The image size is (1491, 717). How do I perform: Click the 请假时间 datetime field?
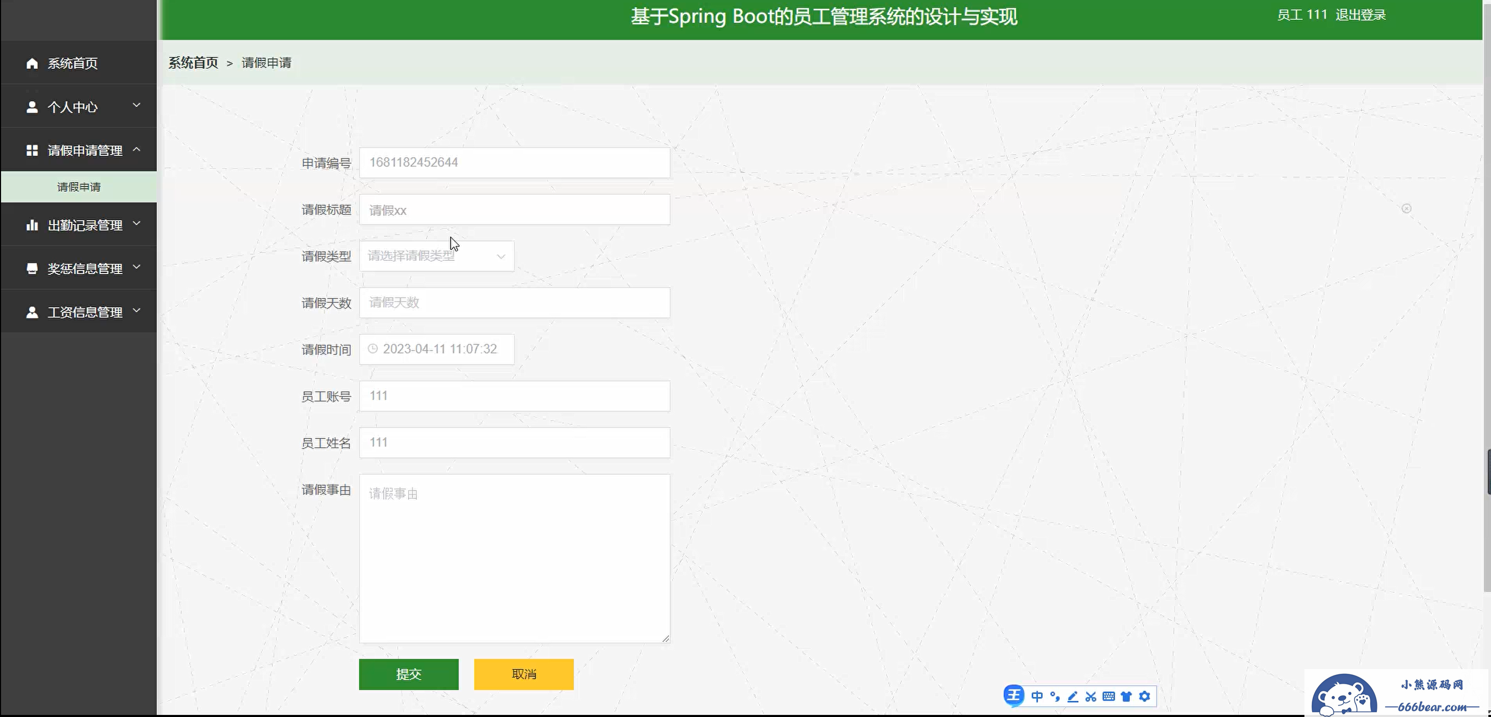tap(436, 349)
